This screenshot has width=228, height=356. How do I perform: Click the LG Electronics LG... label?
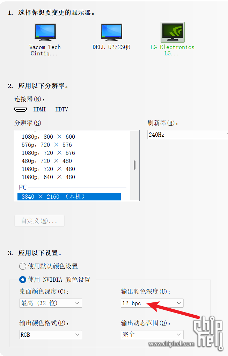point(172,50)
